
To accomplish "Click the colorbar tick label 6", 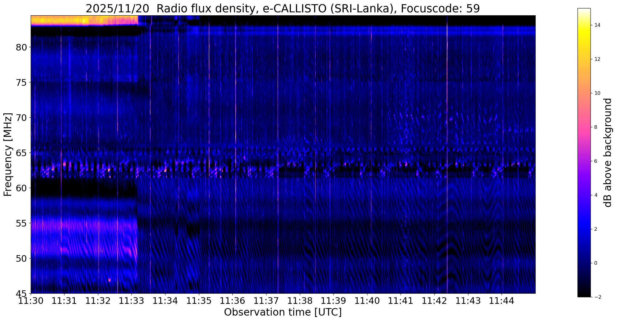I will click(x=595, y=161).
